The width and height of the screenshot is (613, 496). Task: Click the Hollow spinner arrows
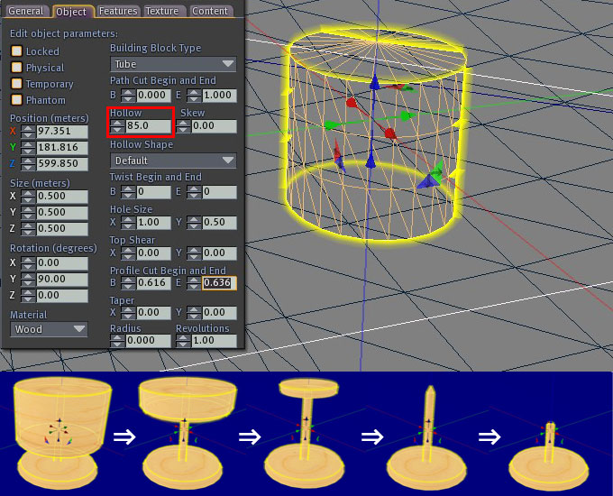pyautogui.click(x=117, y=126)
